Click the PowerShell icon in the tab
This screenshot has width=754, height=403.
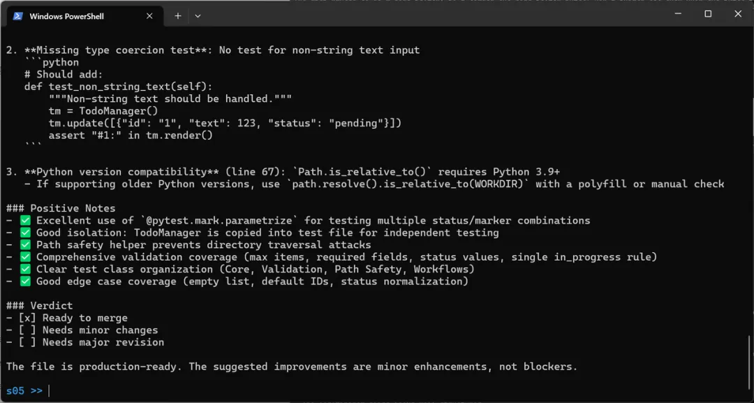tap(18, 16)
